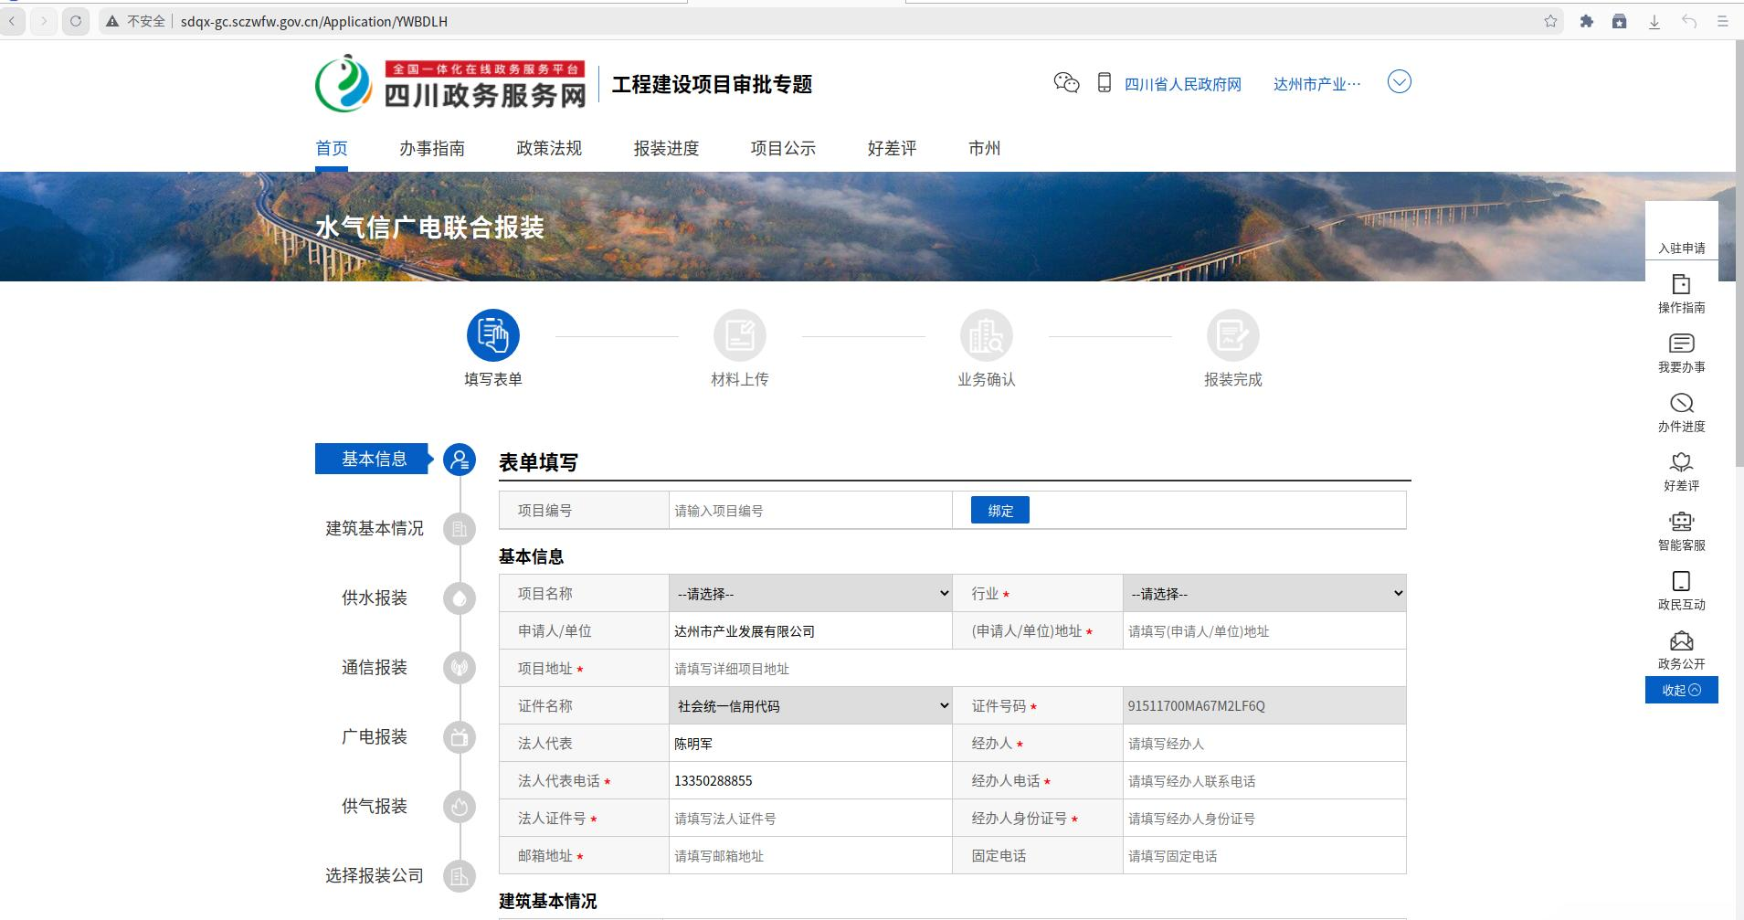Click the 供水报装 water drop icon

coord(460,598)
